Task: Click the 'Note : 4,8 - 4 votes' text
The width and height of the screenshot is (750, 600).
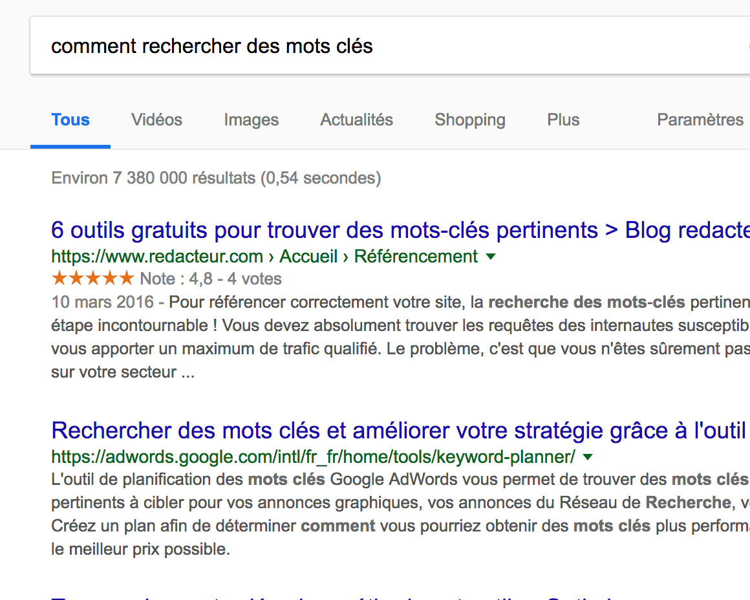Action: (x=211, y=279)
